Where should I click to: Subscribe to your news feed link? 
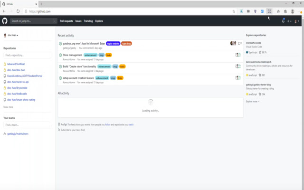tap(73, 130)
